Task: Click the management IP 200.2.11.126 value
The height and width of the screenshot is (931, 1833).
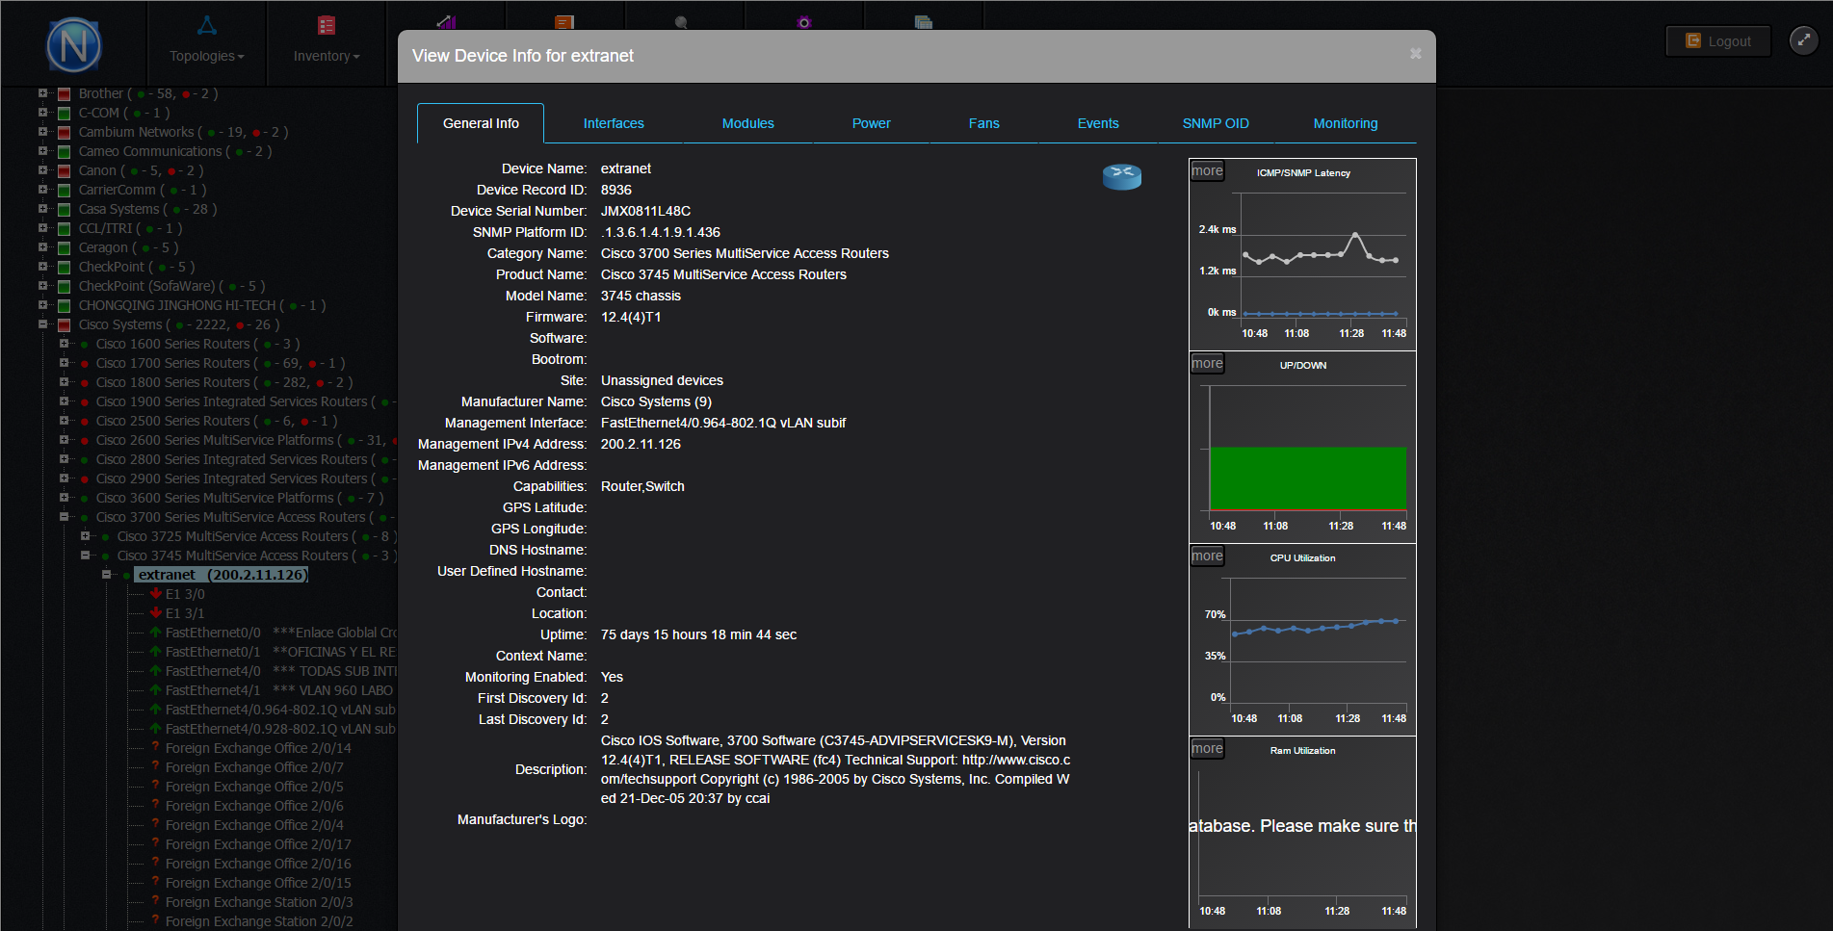Action: tap(641, 444)
